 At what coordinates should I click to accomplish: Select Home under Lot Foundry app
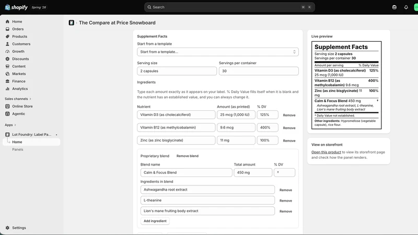click(31, 142)
